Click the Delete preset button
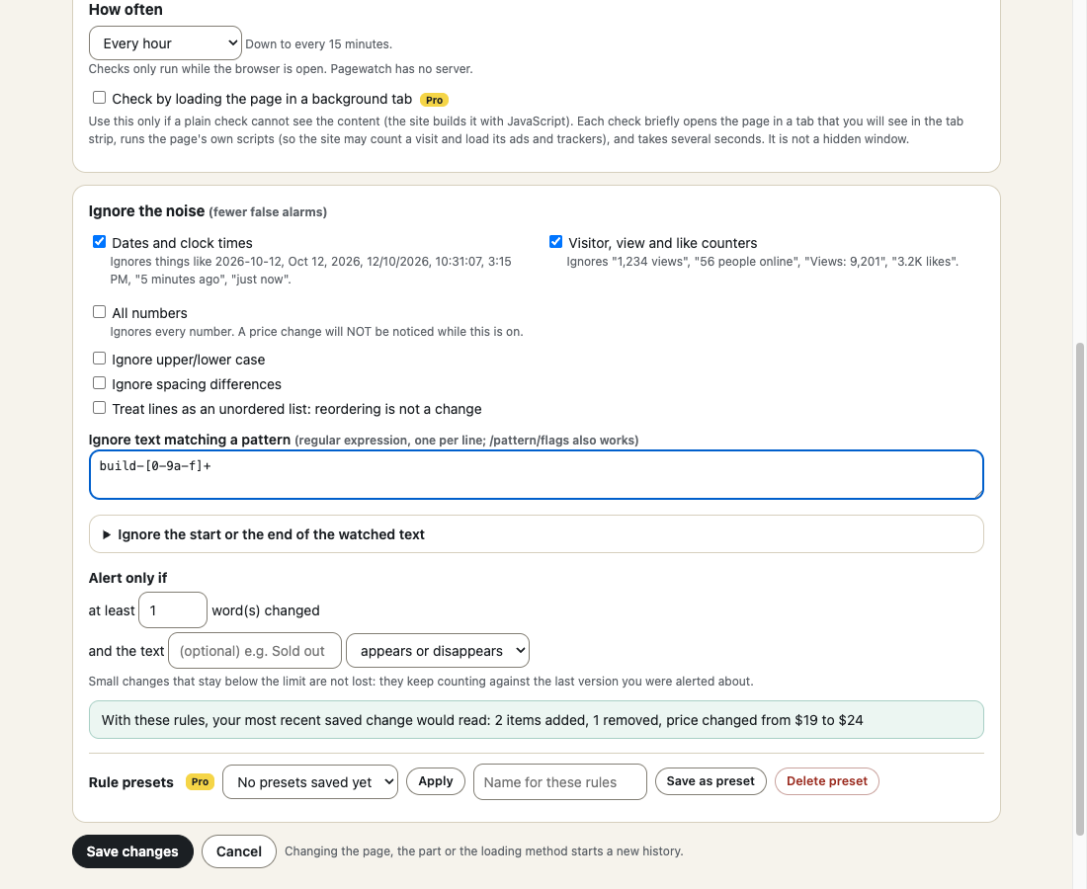 tap(826, 781)
